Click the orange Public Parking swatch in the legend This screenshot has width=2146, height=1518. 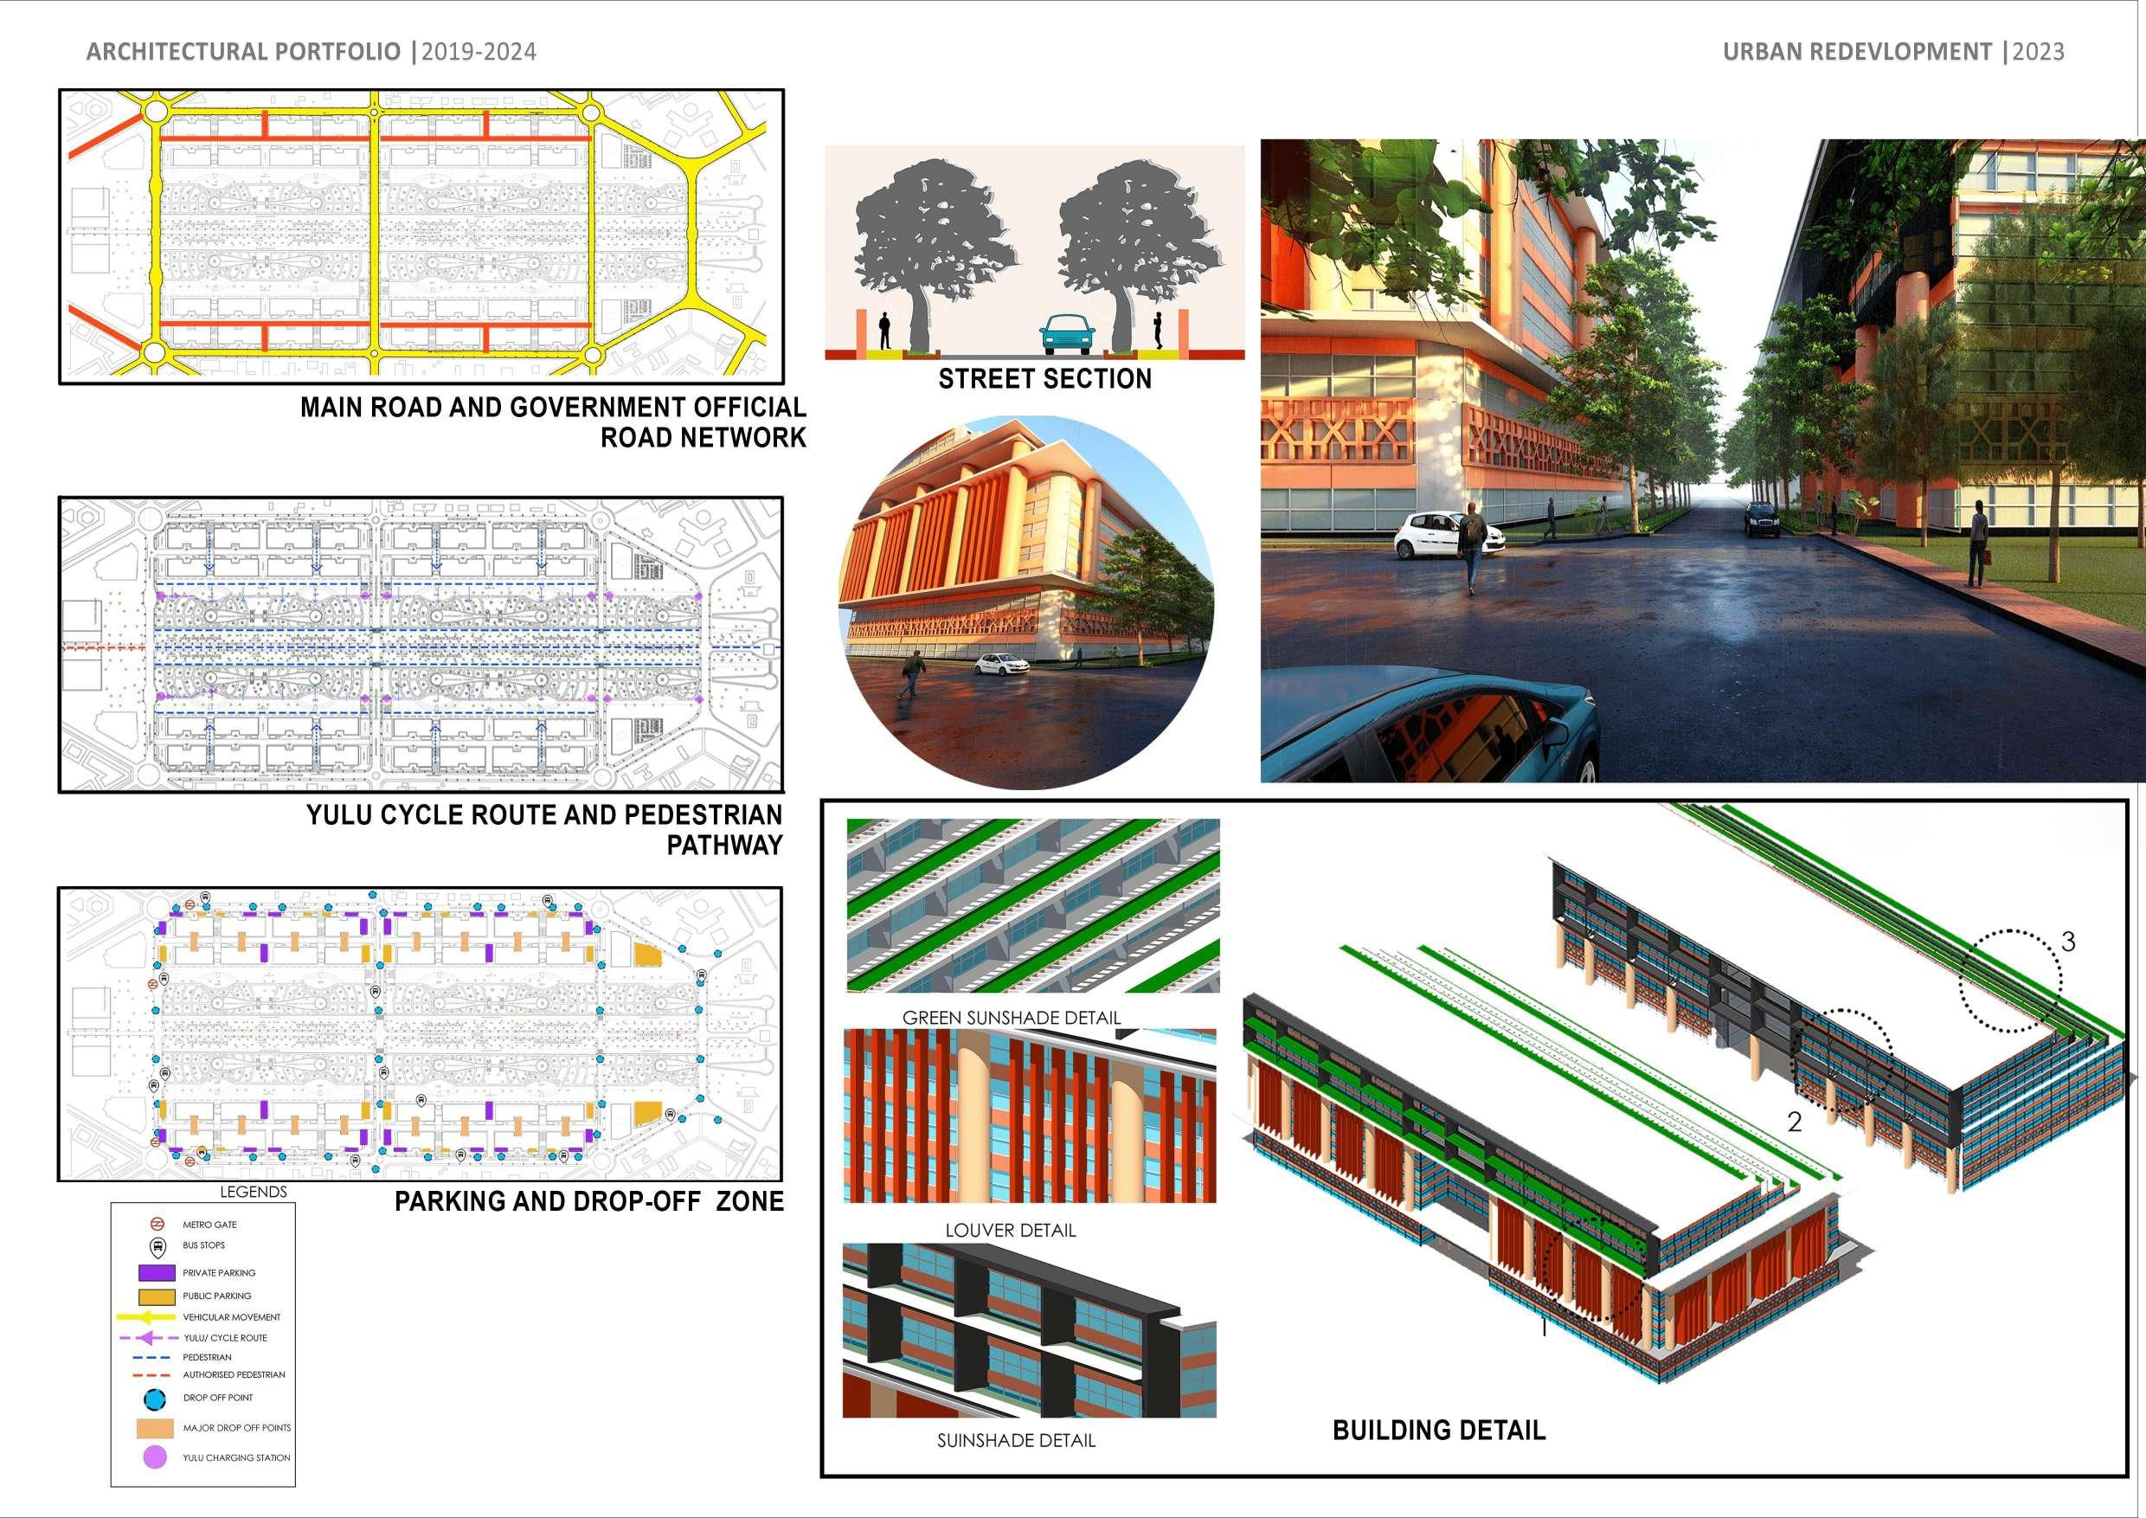pyautogui.click(x=156, y=1296)
